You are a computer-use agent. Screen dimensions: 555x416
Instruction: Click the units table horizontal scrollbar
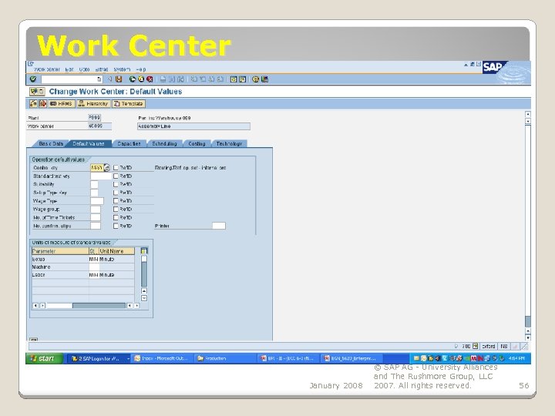[x=86, y=306]
